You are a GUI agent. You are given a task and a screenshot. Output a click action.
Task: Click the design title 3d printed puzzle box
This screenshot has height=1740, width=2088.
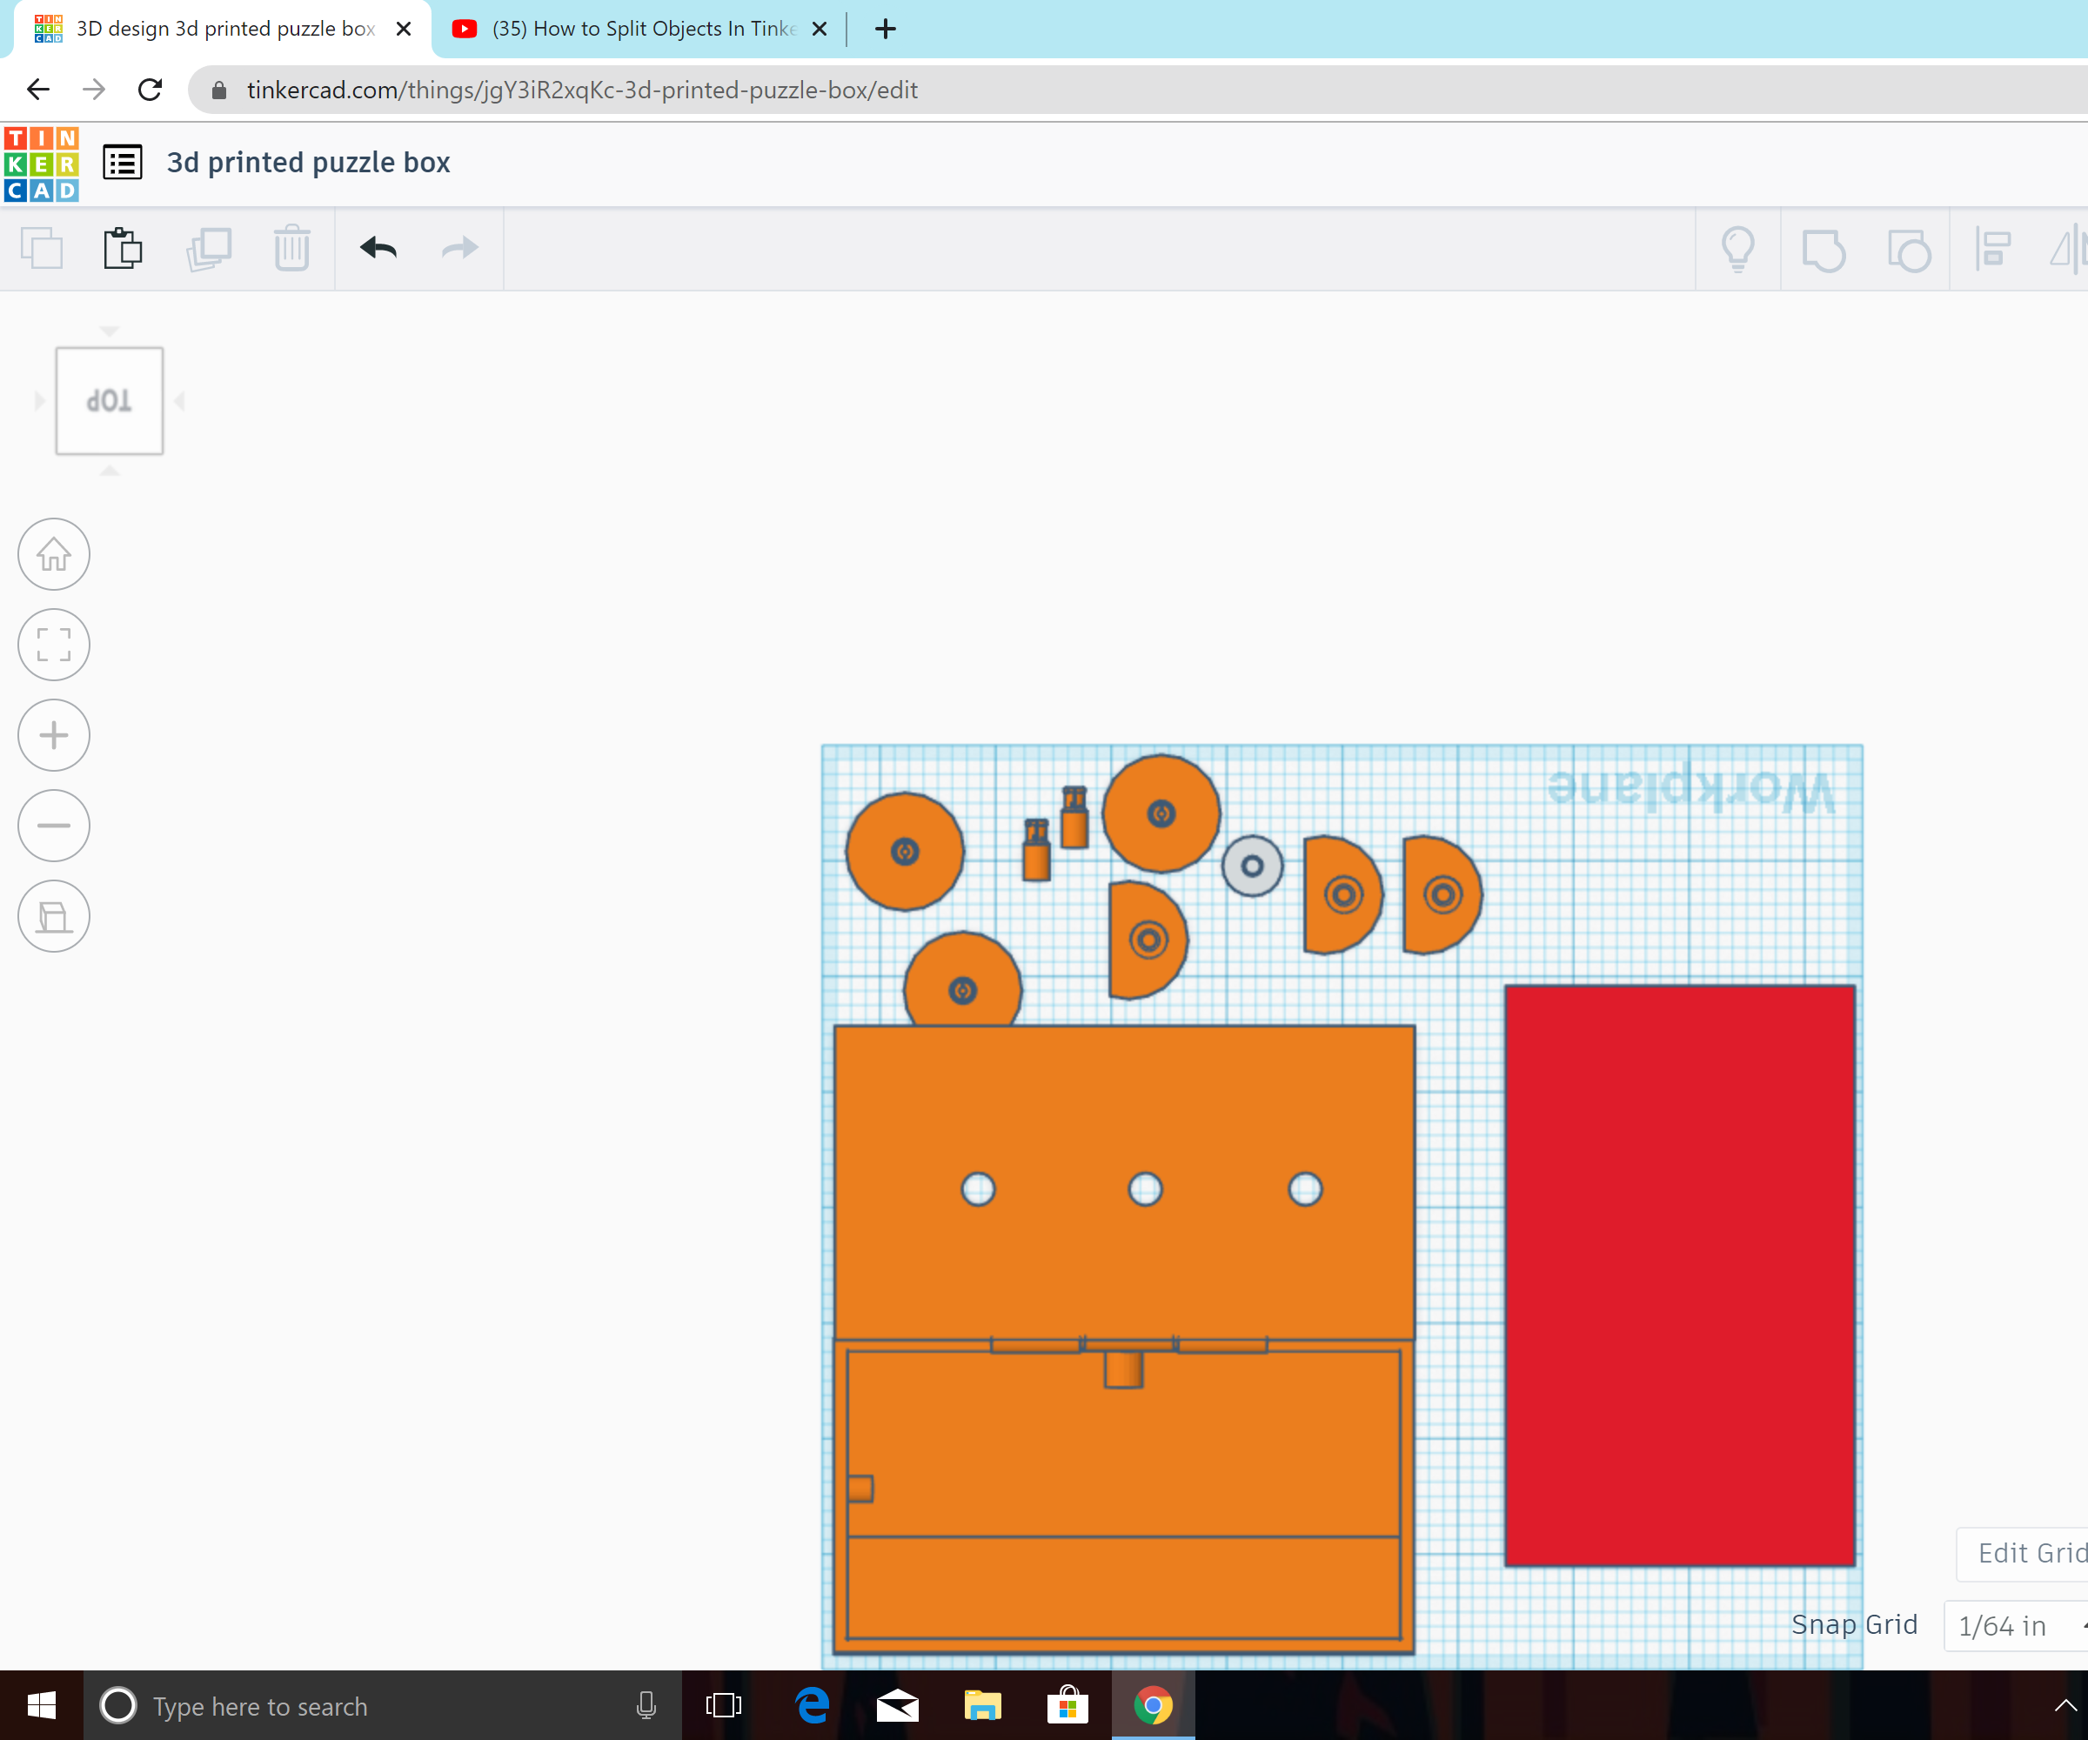pos(308,162)
